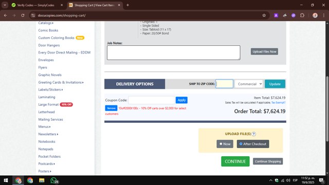The width and height of the screenshot is (329, 185).
Task: Click inside the Job Notes text area
Action: (x=174, y=52)
